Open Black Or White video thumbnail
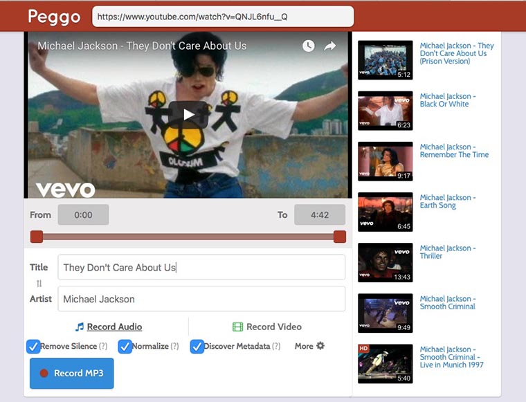 point(385,111)
